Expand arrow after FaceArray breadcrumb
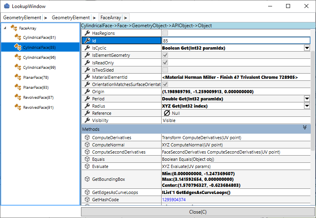Image resolution: width=316 pixels, height=218 pixels. (x=125, y=18)
